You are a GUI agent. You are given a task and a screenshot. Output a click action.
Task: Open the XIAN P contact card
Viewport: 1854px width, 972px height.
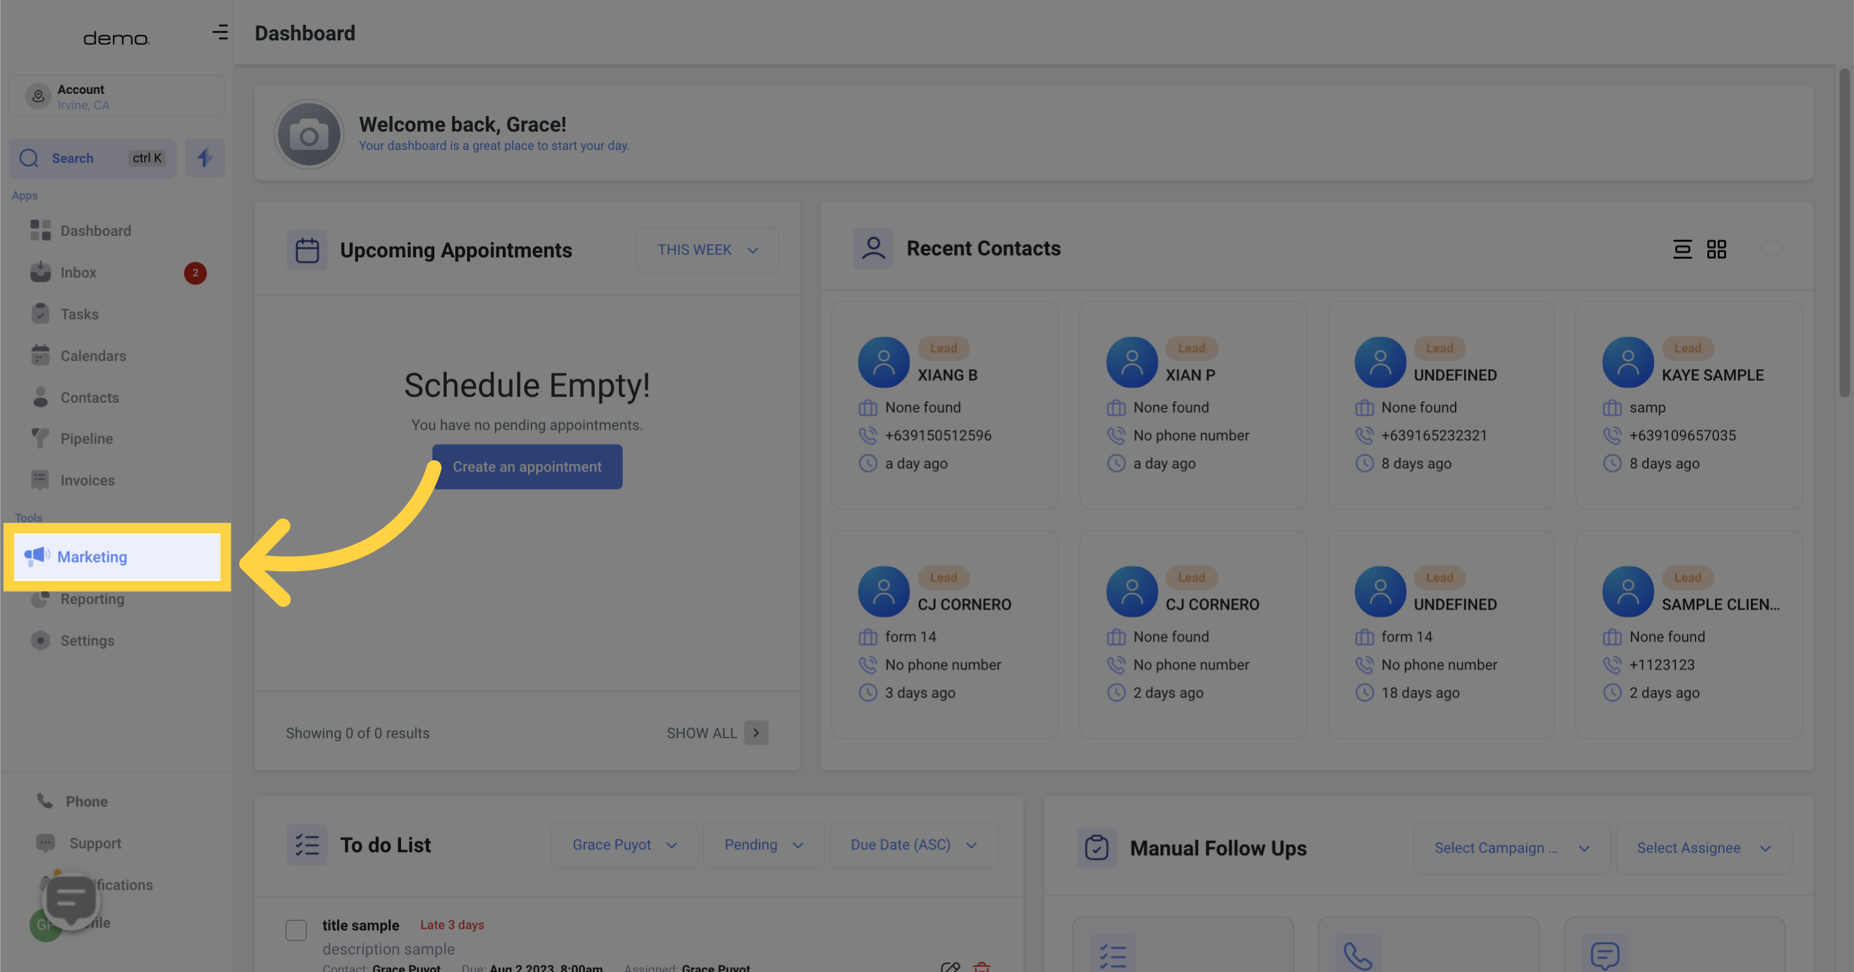point(1193,405)
